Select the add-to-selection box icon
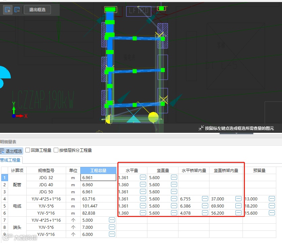Image resolution: width=282 pixels, height=243 pixels. coord(7,9)
